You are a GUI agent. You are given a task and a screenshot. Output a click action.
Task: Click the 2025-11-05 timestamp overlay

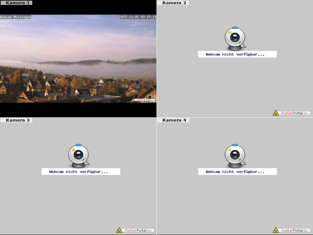coord(137,17)
